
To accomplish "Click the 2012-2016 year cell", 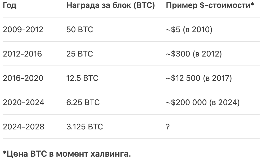I will [x=22, y=54].
